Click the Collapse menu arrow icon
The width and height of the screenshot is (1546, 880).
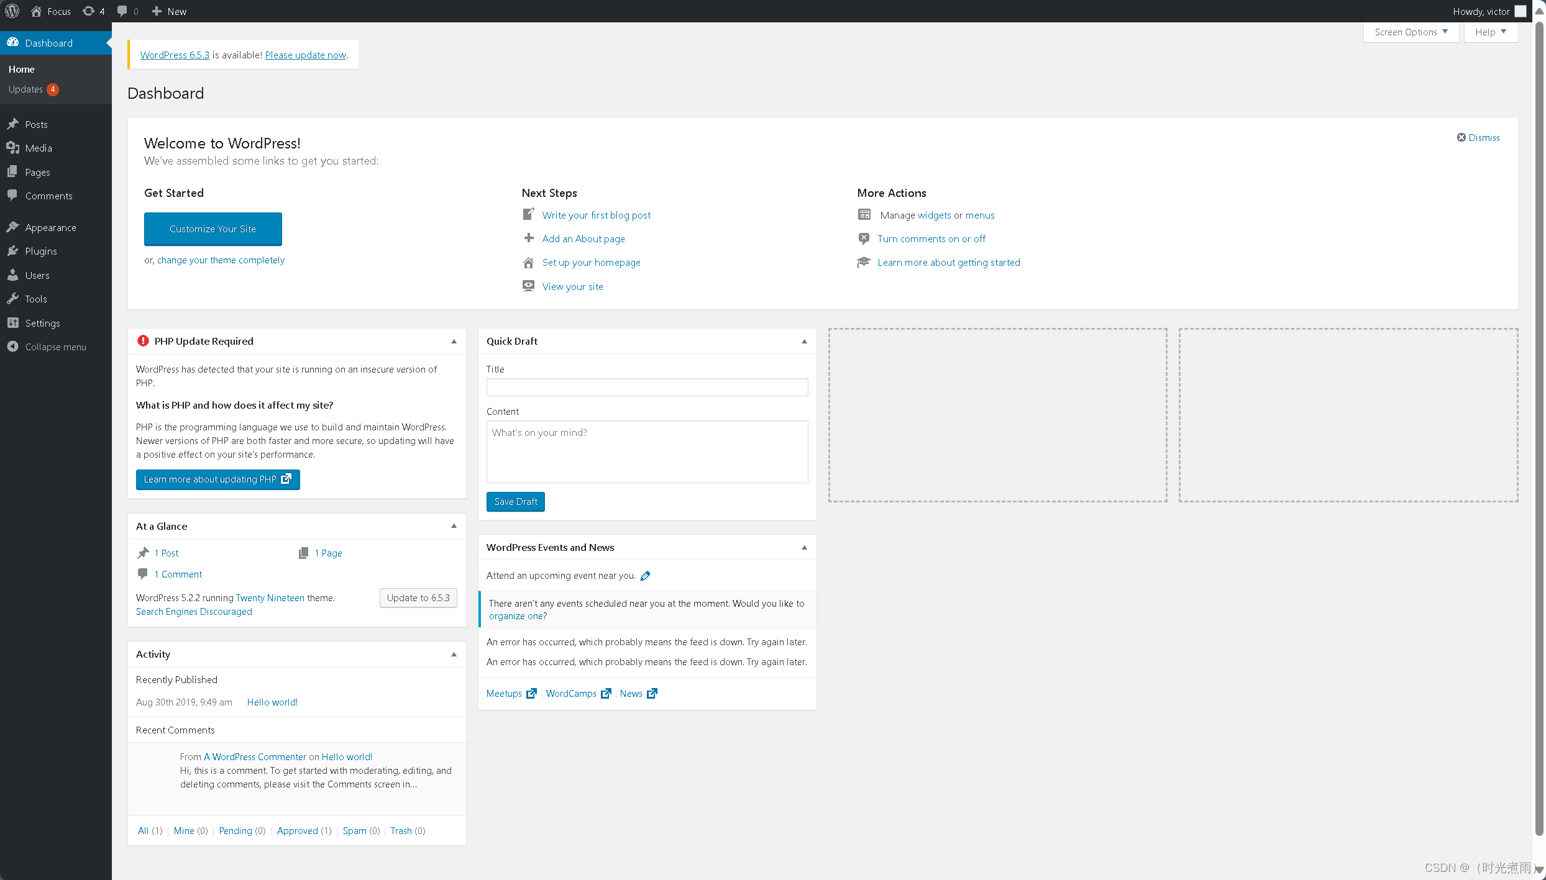coord(12,346)
